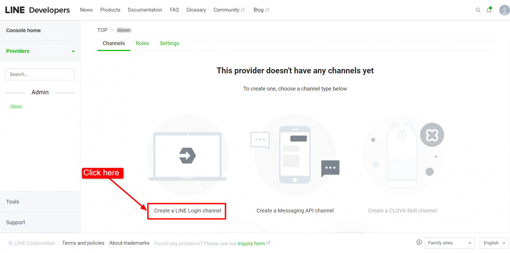Open Terms and policies in the footer
The image size is (510, 253).
pyautogui.click(x=83, y=243)
